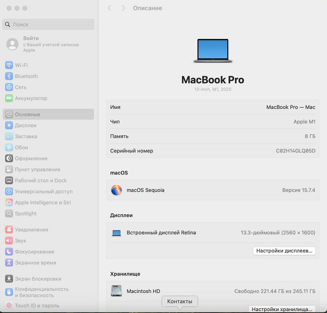Open the Уведомления bell icon

click(9, 230)
